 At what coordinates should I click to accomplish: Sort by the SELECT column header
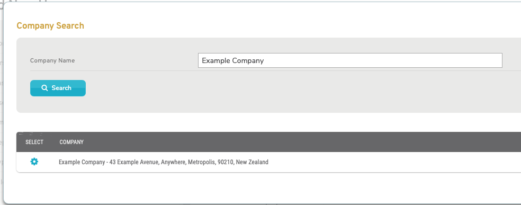tap(34, 142)
